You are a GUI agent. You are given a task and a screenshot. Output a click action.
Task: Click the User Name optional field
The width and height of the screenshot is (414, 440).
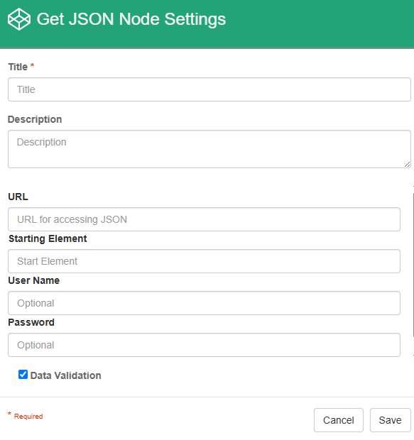(204, 303)
